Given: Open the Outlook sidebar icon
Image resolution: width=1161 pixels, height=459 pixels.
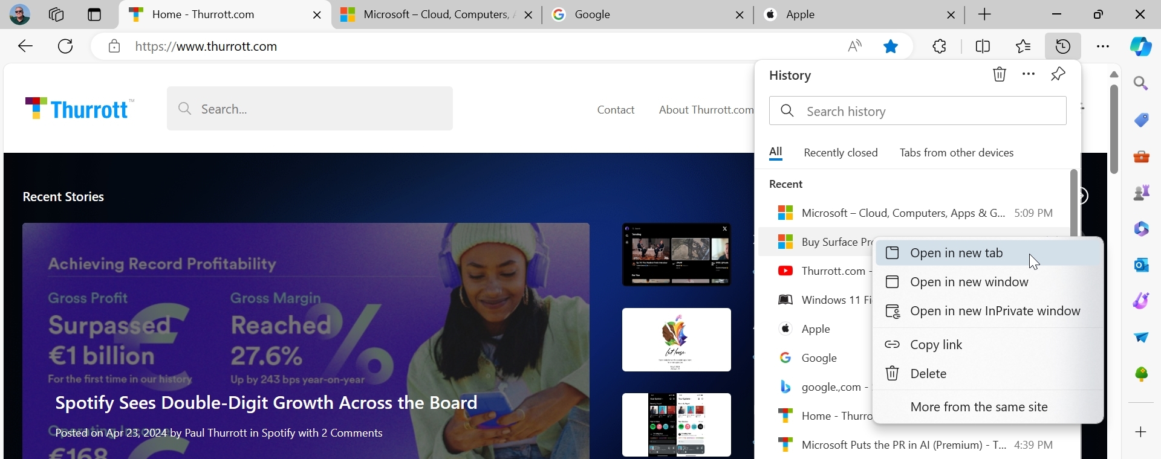Looking at the screenshot, I should pyautogui.click(x=1141, y=265).
